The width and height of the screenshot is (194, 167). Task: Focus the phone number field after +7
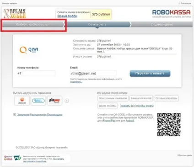(x=39, y=73)
